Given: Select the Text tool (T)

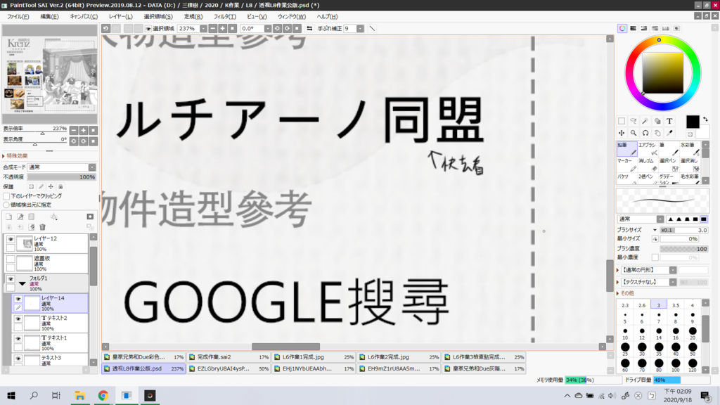Looking at the screenshot, I should [x=669, y=121].
